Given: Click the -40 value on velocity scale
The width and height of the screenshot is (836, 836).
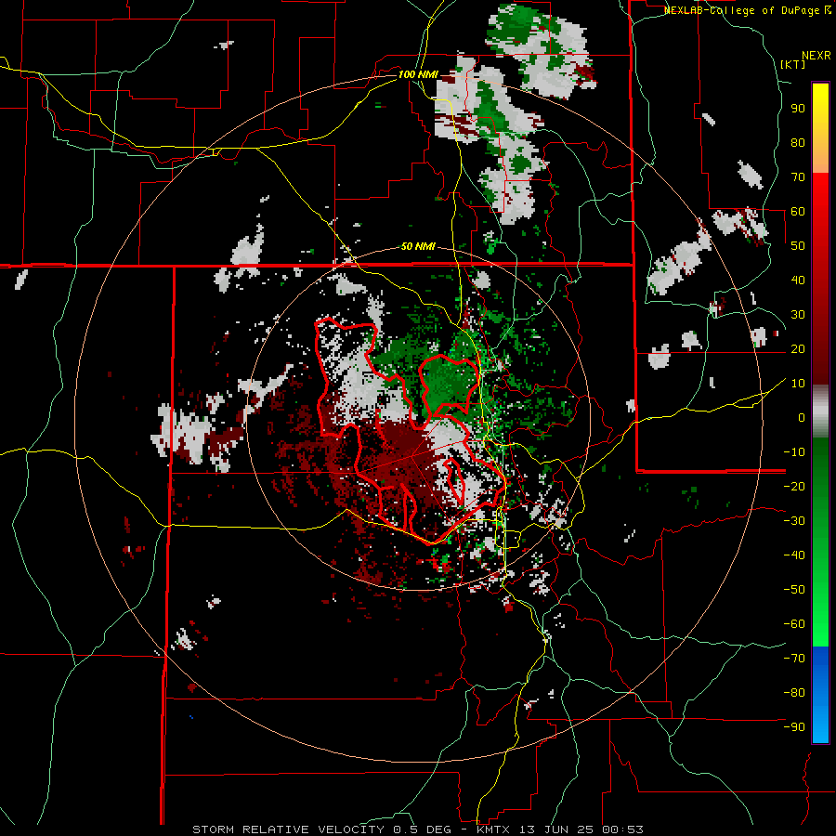Looking at the screenshot, I should tap(794, 555).
